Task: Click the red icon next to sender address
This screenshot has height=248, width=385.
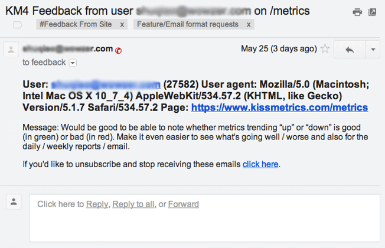Action: 118,51
